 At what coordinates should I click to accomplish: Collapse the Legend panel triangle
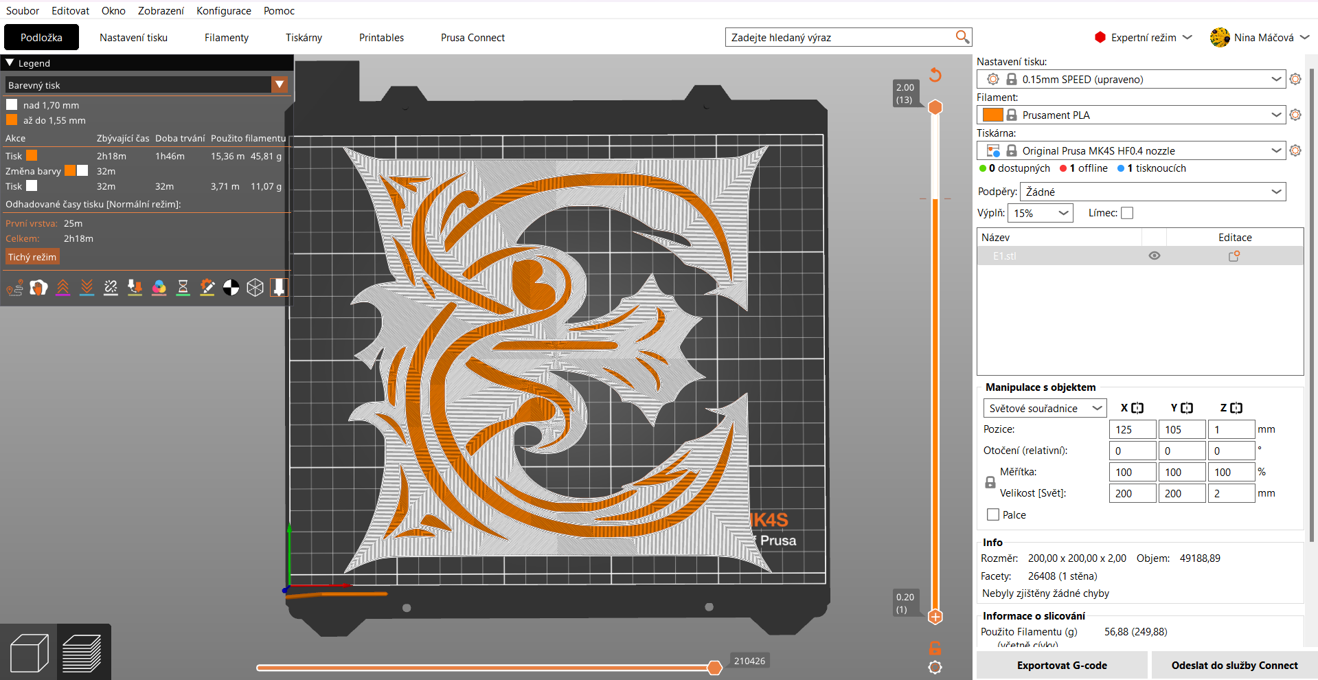pyautogui.click(x=10, y=63)
